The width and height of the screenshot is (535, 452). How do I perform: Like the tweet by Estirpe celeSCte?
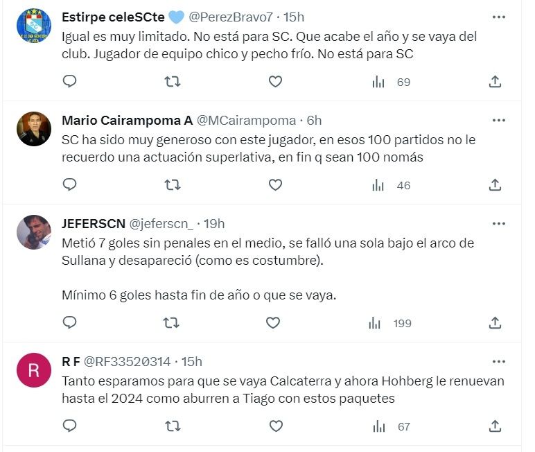click(x=275, y=82)
